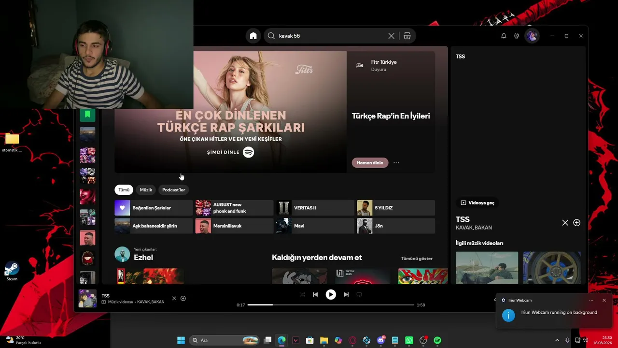Skip to the previous track
Viewport: 618px width, 348px height.
(315, 294)
